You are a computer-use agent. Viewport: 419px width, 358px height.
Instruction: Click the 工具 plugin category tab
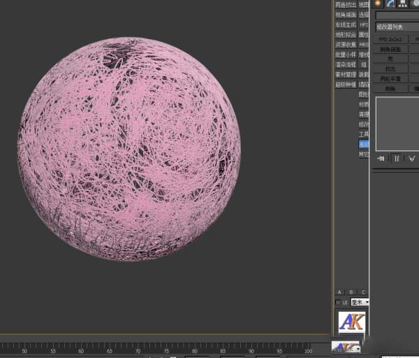(x=363, y=134)
